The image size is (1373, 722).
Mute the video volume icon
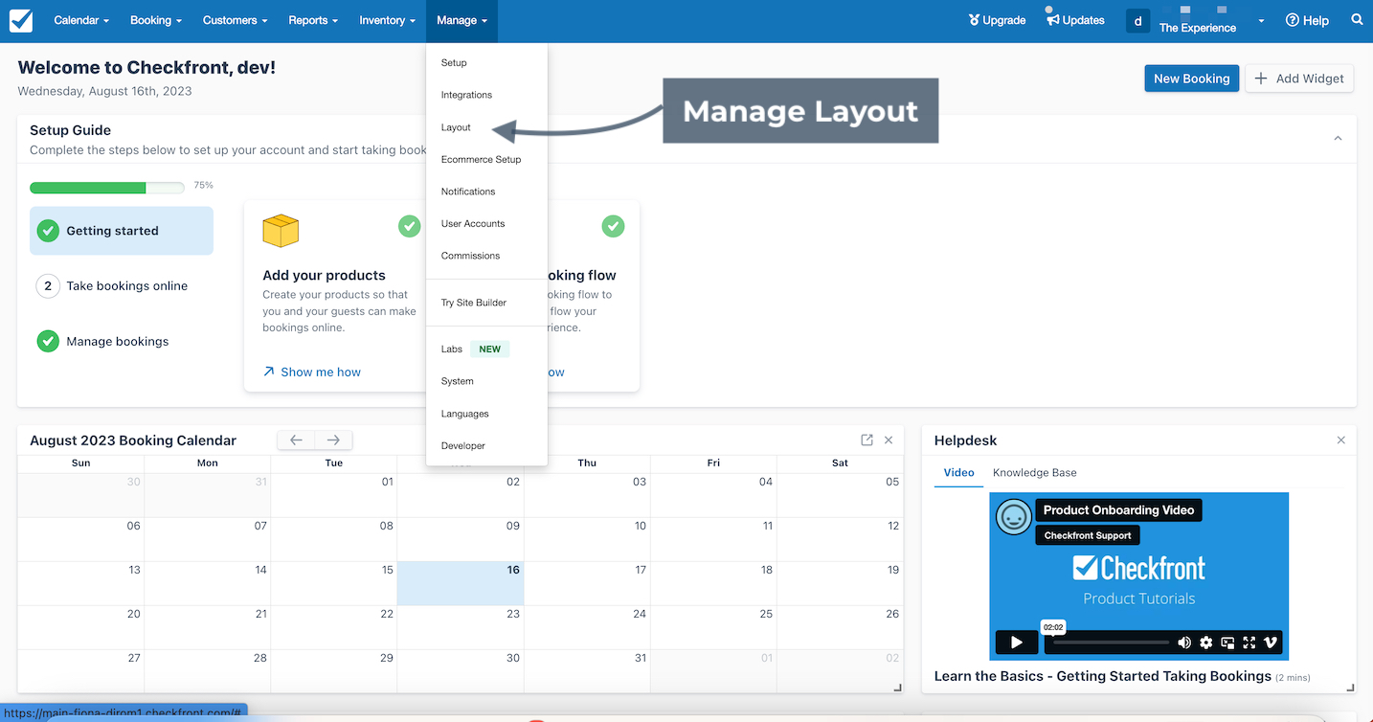pyautogui.click(x=1184, y=643)
